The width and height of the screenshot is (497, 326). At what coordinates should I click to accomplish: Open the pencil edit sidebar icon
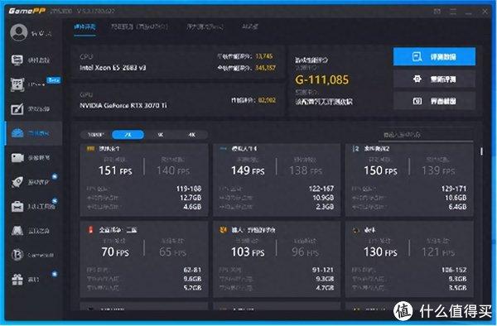tap(17, 109)
